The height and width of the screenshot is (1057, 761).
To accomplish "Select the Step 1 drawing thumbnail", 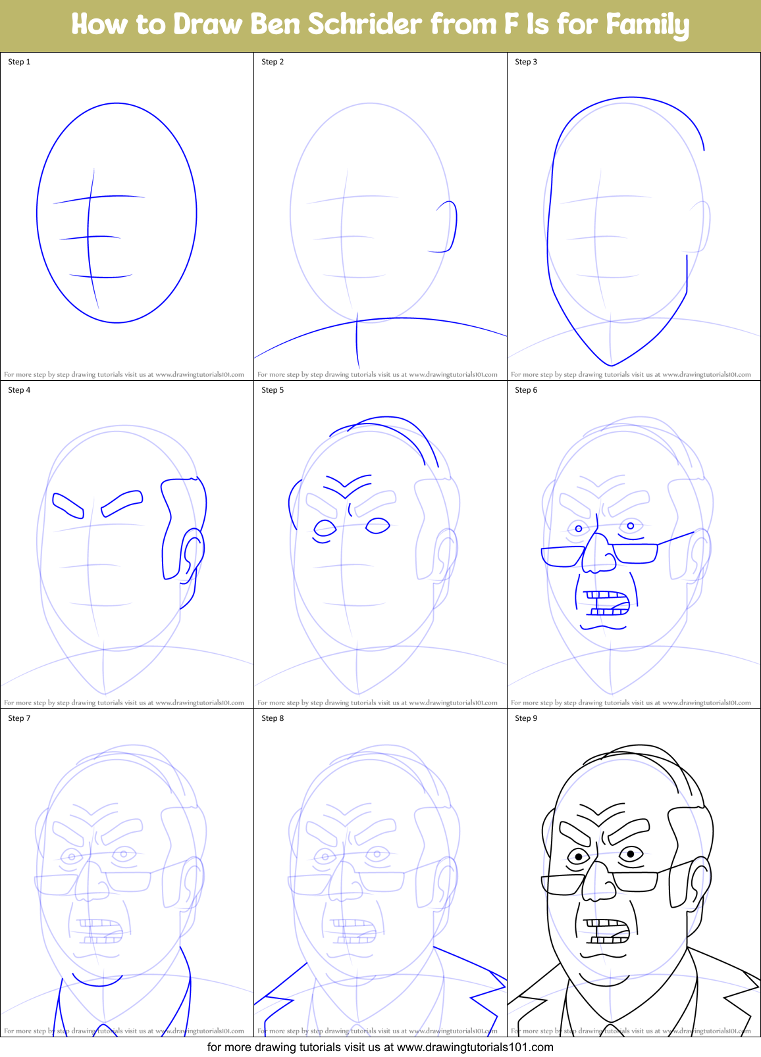I will pos(127,216).
